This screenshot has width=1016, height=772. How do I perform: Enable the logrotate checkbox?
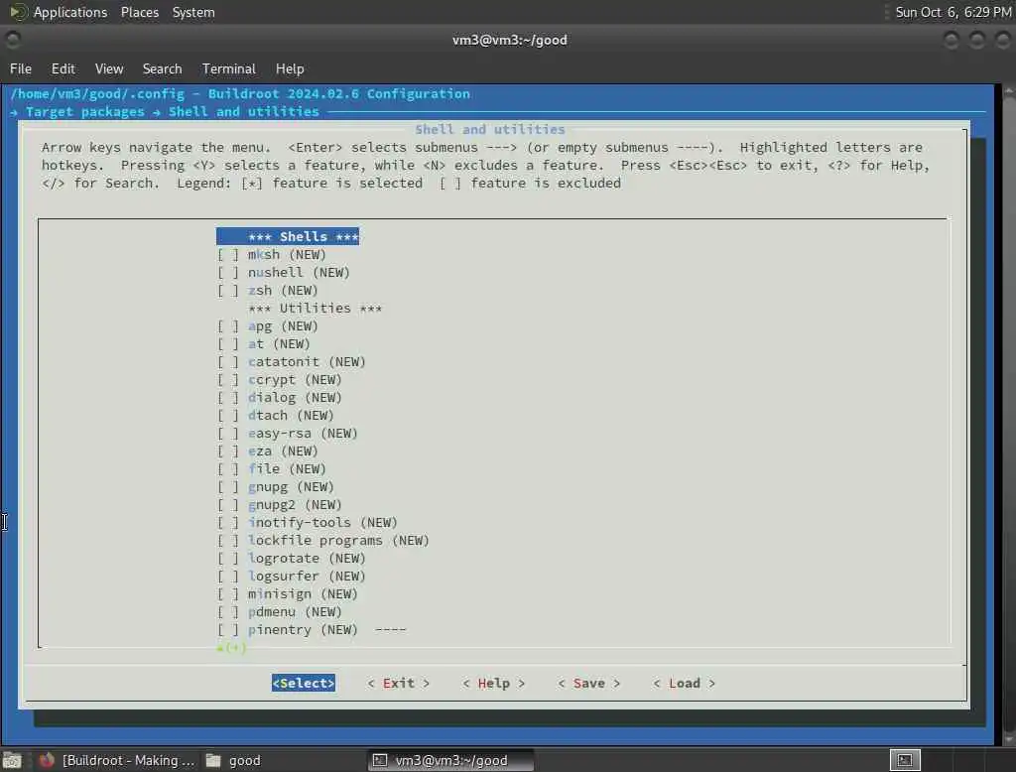pyautogui.click(x=227, y=558)
